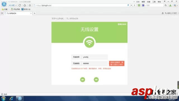Open the 网址导航 bookmark

[x=16, y=9]
